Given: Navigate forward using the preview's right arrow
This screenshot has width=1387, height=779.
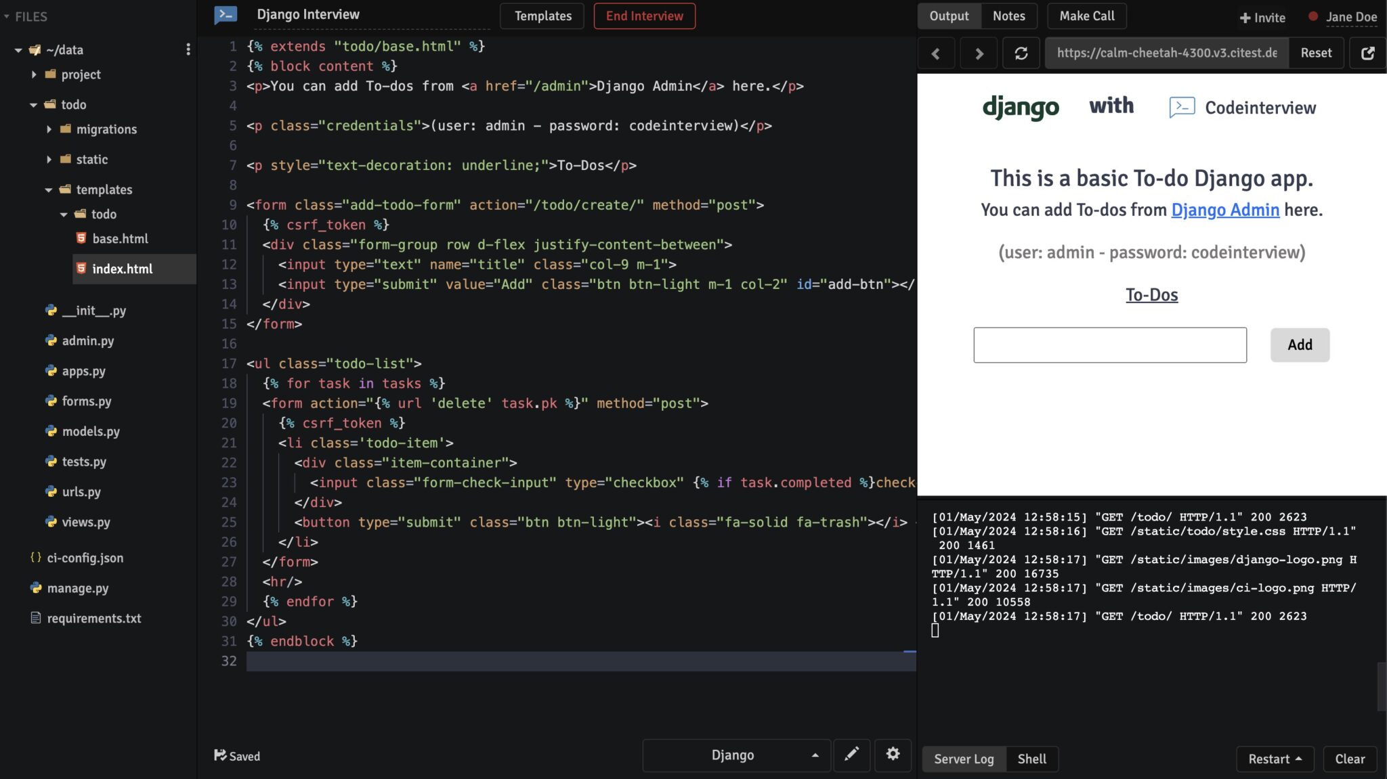Looking at the screenshot, I should point(979,52).
